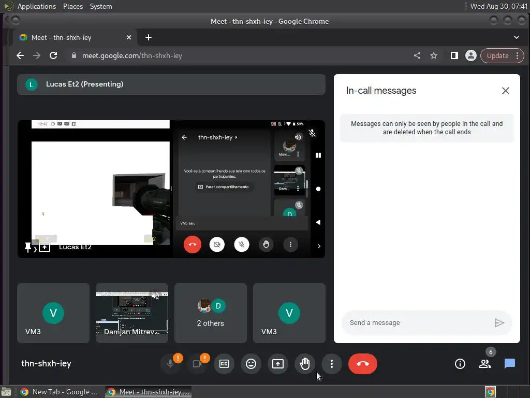
Task: Click In-call messages heading
Action: point(381,91)
